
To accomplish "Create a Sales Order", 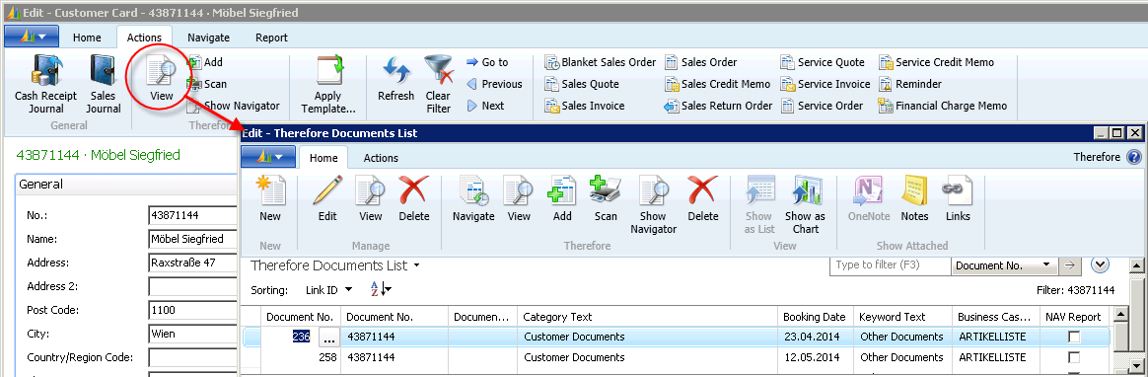I will pos(700,62).
